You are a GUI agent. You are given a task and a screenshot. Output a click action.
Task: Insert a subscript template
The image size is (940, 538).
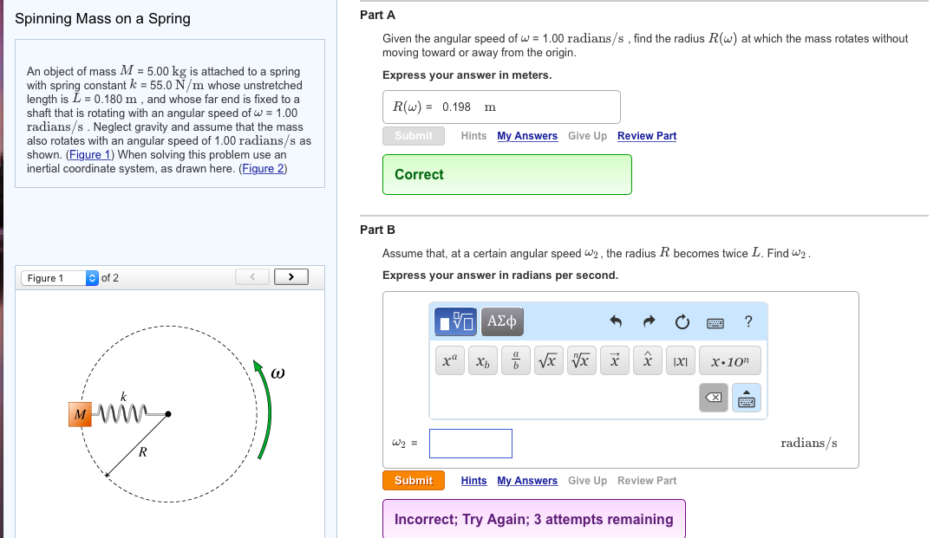[x=482, y=360]
